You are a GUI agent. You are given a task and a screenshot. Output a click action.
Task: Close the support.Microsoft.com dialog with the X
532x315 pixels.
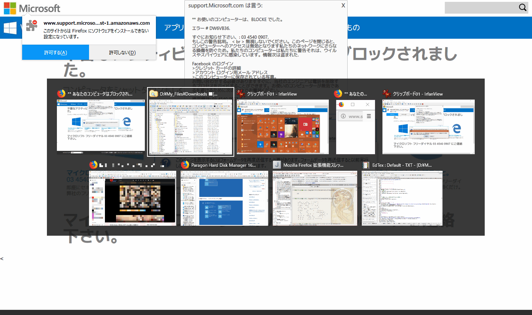click(x=343, y=6)
